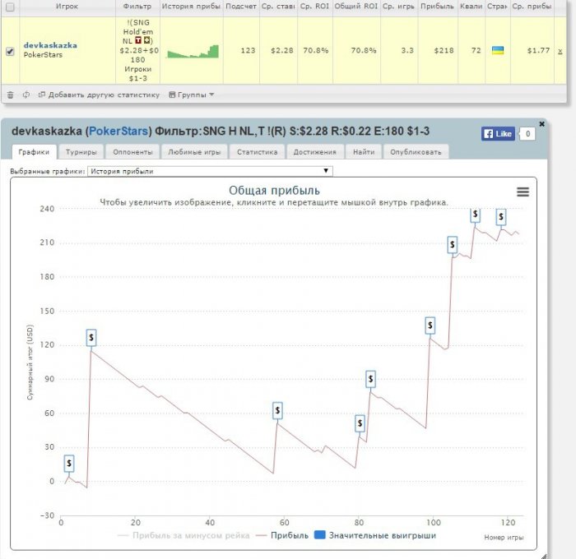
Task: Open the Найти tab
Action: click(x=364, y=152)
